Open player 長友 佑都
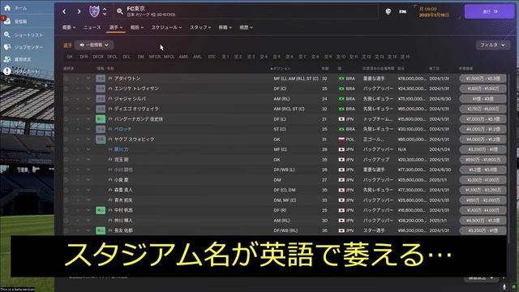Screen dimensions: 519x292 pos(123,230)
